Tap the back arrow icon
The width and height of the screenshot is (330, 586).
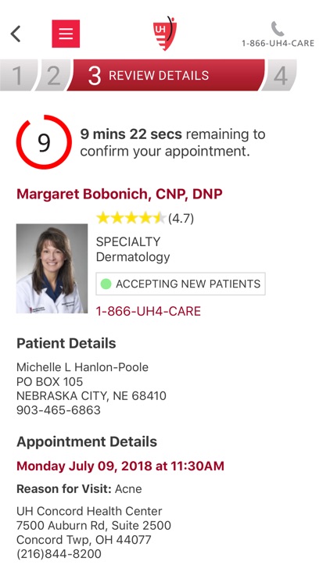pos(16,34)
